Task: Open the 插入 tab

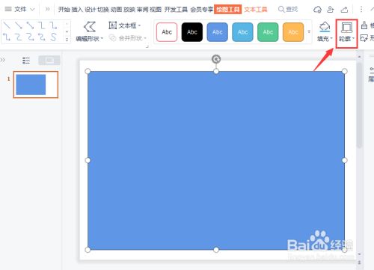Action: (x=77, y=10)
